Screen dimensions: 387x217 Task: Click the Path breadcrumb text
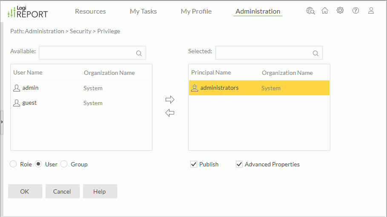point(65,31)
